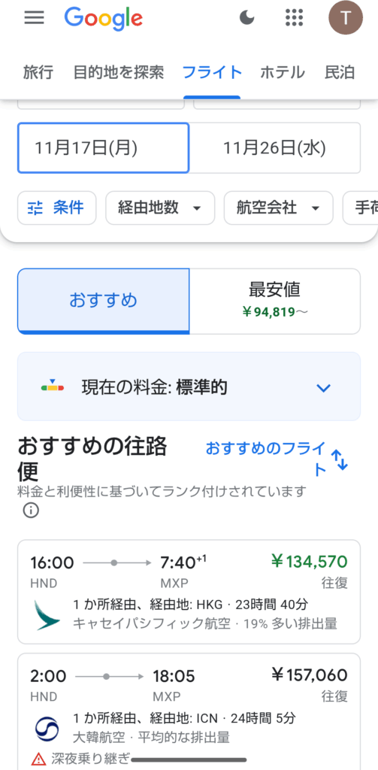Click the late-night transfer warning icon
Viewport: 378px width, 770px height.
[x=38, y=759]
